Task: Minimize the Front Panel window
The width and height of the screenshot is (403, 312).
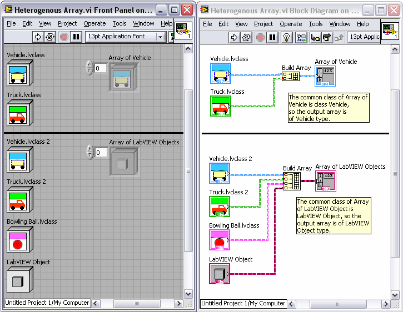Action: point(161,10)
